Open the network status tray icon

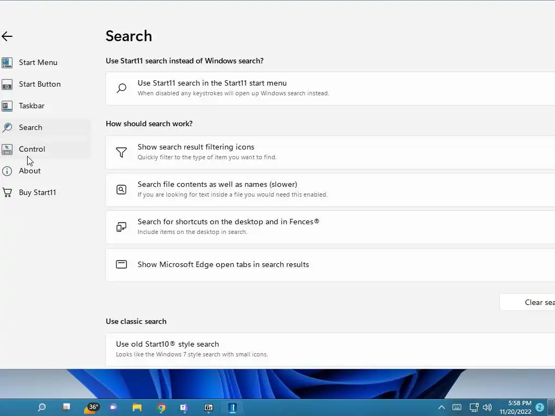(x=474, y=407)
